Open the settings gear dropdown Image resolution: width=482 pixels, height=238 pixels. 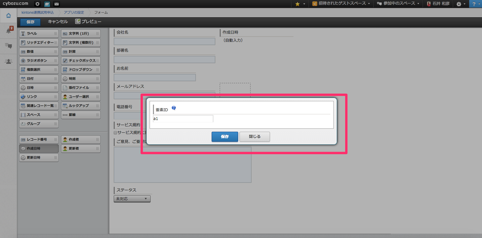click(461, 4)
